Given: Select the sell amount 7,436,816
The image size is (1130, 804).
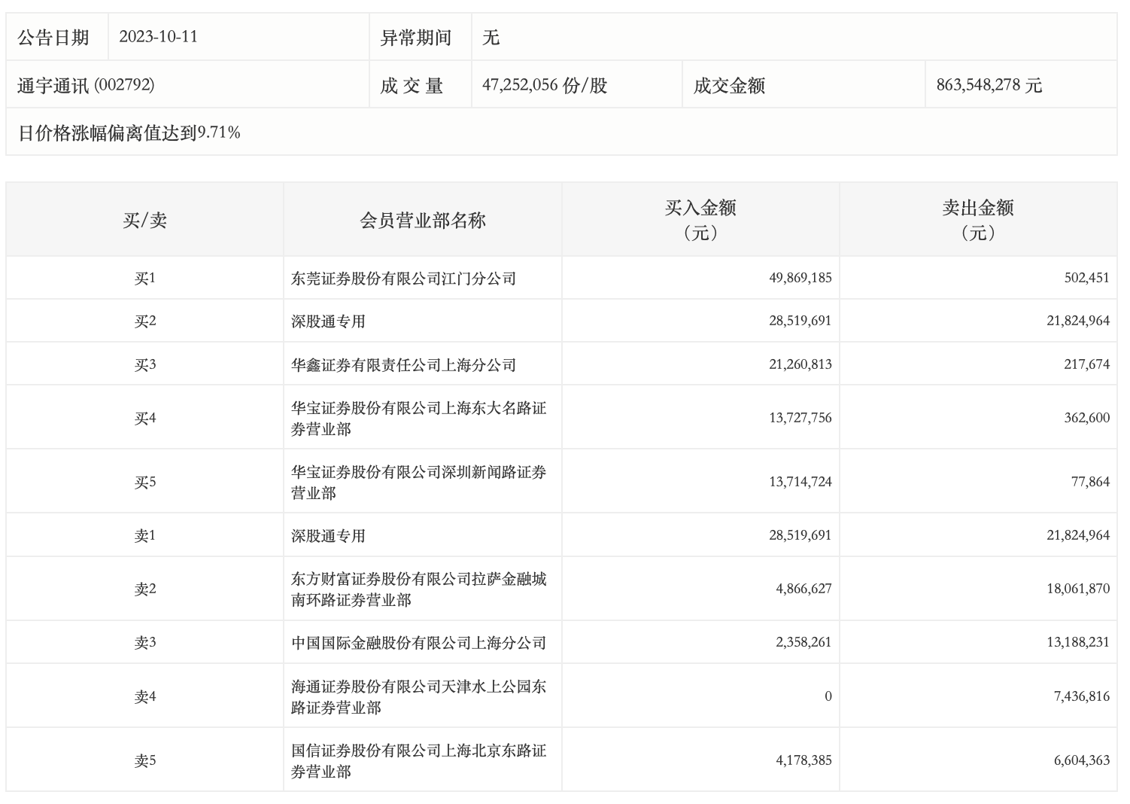Looking at the screenshot, I should coord(1081,696).
